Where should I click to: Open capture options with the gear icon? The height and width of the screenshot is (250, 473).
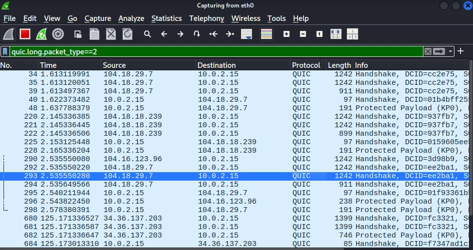(58, 34)
